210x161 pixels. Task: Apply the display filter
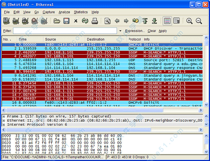pos(163,31)
